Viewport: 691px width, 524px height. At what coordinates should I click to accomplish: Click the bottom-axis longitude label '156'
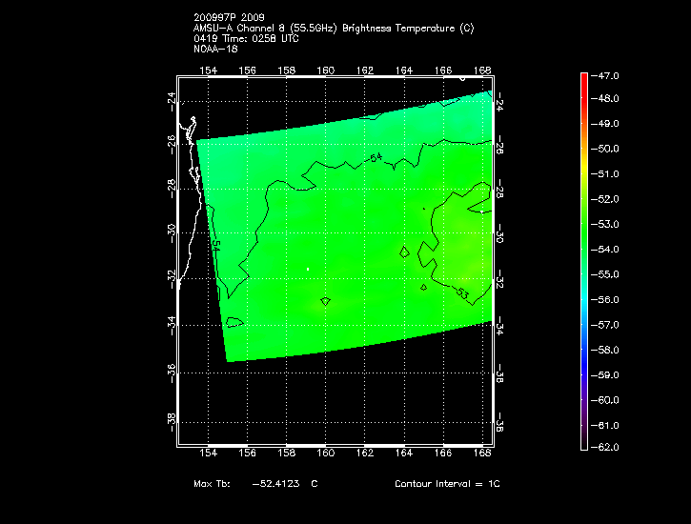[x=247, y=453]
